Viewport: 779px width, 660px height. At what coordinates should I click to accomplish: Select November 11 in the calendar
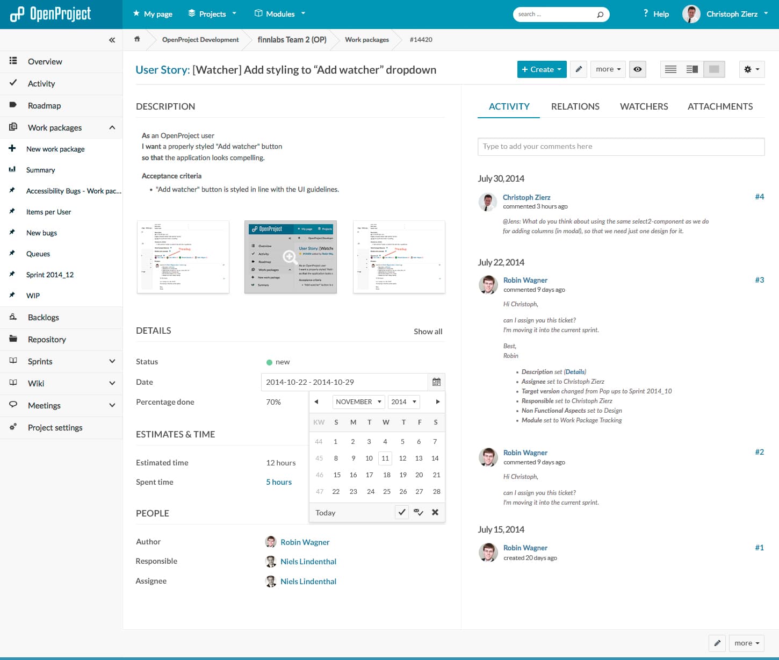[x=385, y=458]
